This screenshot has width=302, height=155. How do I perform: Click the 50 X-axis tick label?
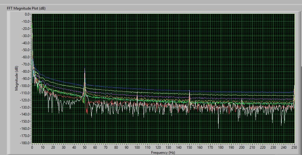point(85,147)
